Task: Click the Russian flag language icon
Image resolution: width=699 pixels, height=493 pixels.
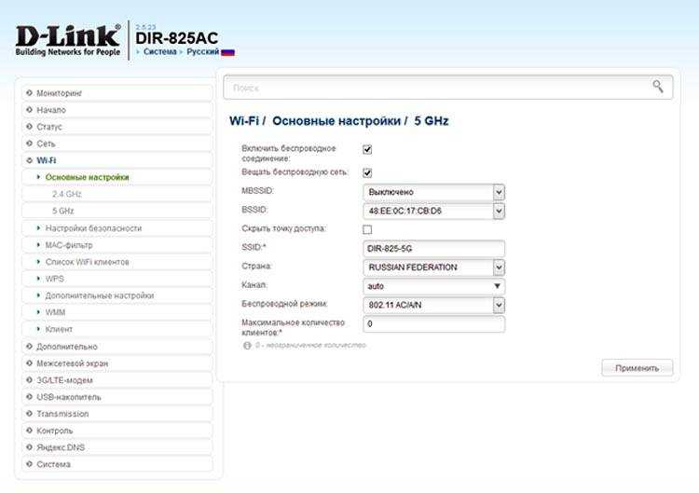Action: point(227,52)
